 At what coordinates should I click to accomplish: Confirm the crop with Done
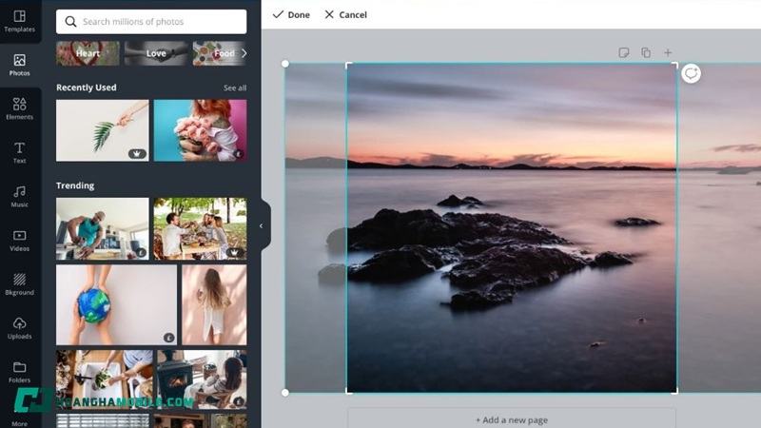tap(291, 15)
